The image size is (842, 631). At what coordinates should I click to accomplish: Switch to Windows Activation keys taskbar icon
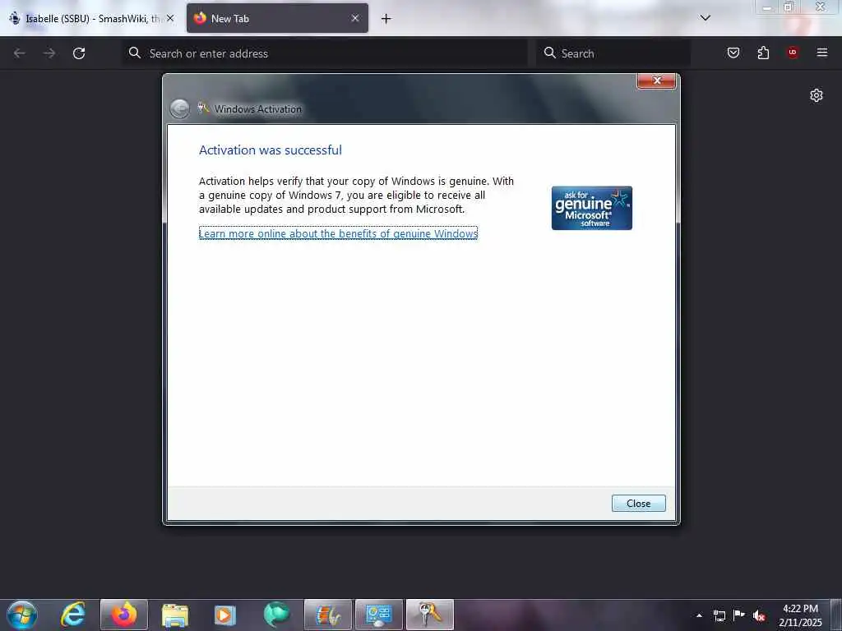(429, 615)
